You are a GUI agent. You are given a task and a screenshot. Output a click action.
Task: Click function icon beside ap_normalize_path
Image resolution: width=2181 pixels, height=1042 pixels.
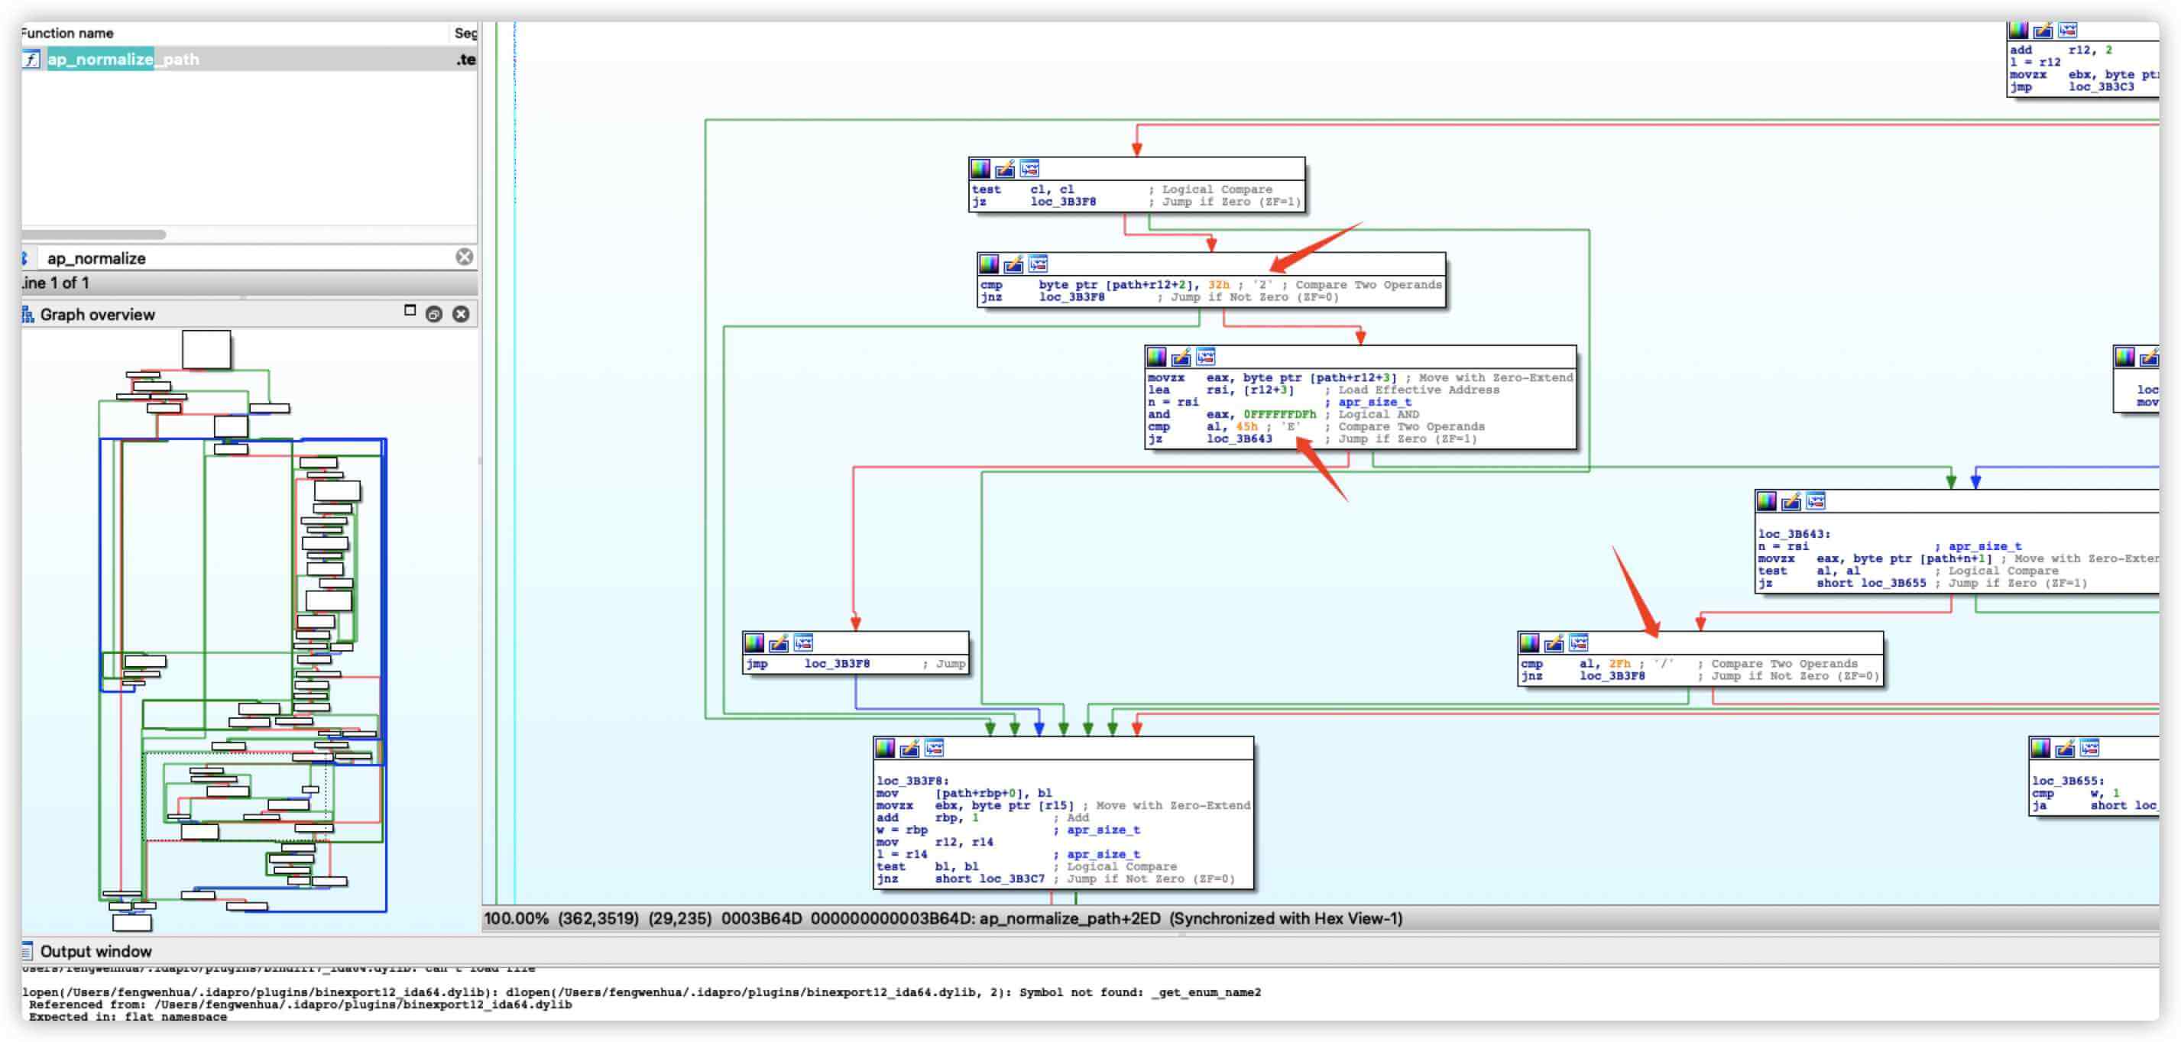point(31,60)
